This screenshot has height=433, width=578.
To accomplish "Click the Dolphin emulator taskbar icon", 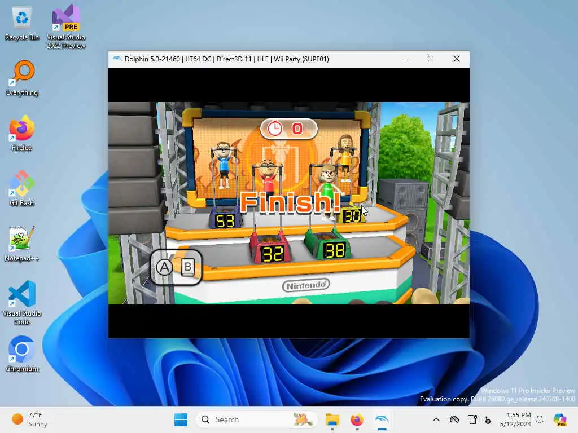I will click(x=382, y=419).
